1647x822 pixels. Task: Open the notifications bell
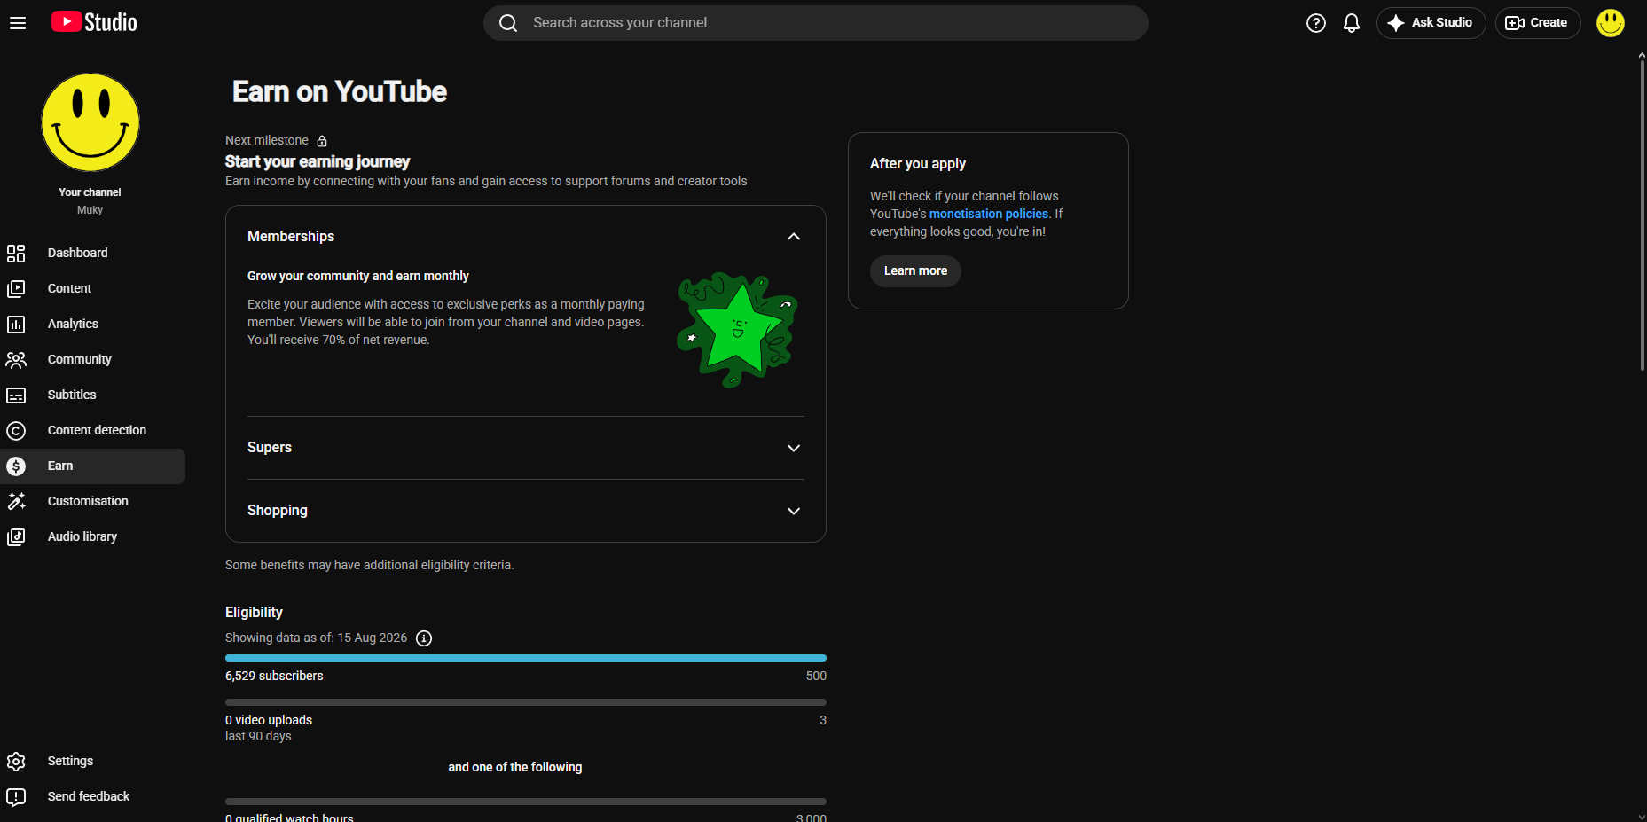pos(1352,23)
